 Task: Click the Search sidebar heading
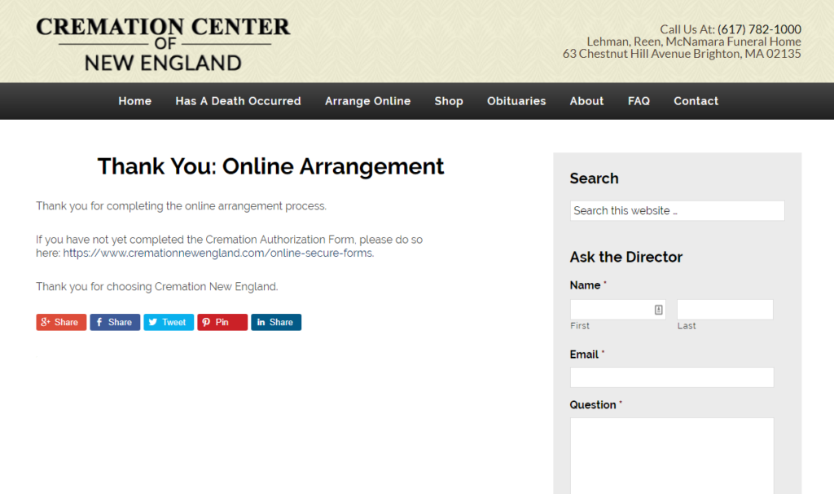click(x=594, y=179)
